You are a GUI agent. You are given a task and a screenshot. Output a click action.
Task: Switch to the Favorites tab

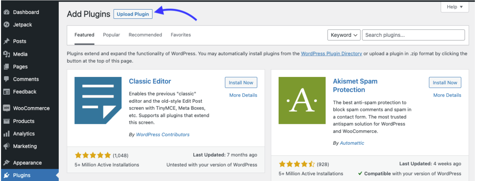coord(181,35)
